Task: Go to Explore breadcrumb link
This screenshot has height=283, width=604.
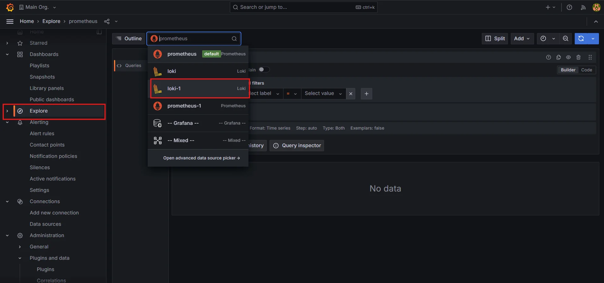Action: [51, 21]
